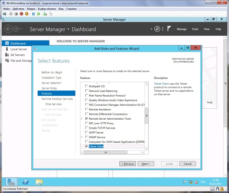Expand the Remote Server Administration Tools node

pos(82,119)
